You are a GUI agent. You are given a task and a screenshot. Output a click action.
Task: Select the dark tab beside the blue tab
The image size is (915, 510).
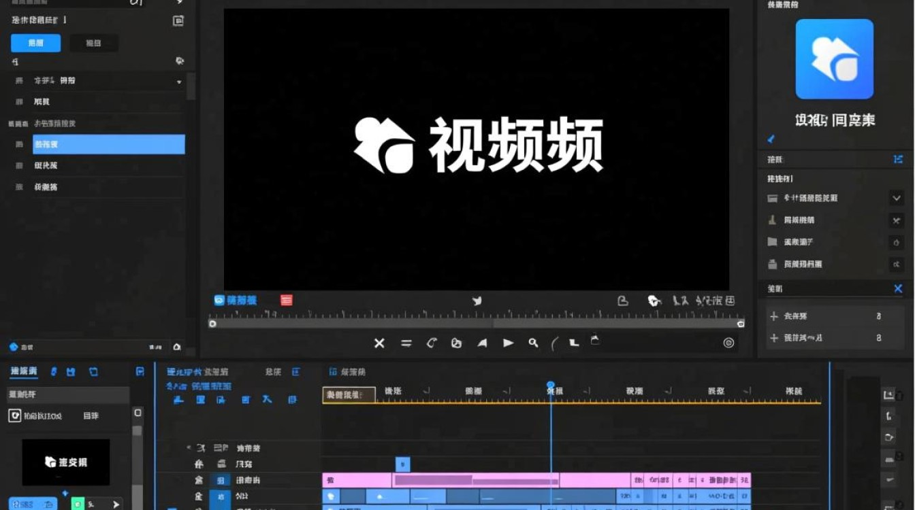(x=93, y=43)
